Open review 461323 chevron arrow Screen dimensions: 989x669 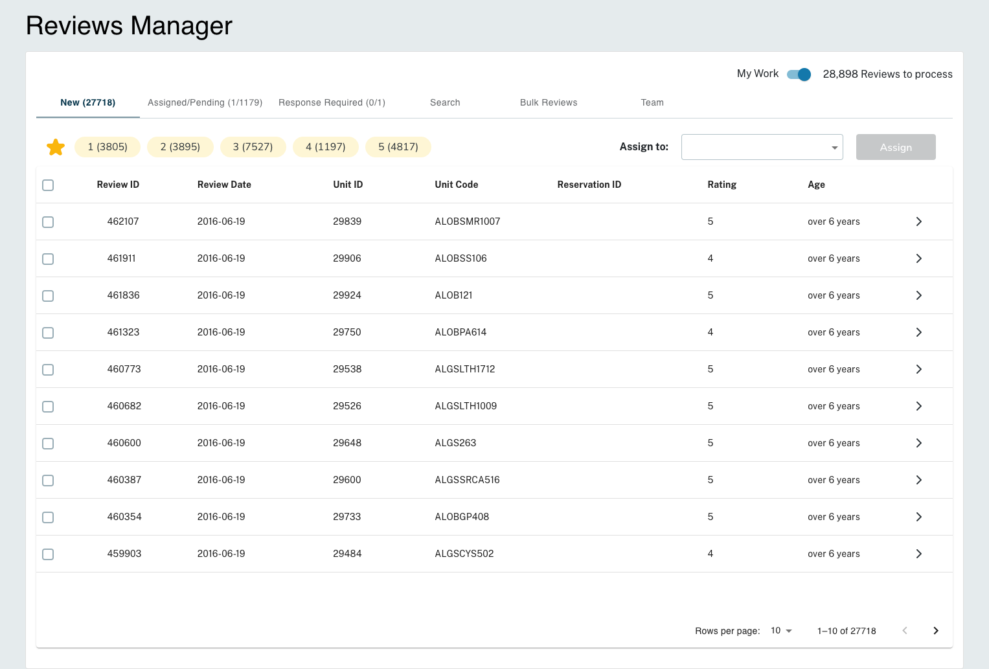coord(918,332)
